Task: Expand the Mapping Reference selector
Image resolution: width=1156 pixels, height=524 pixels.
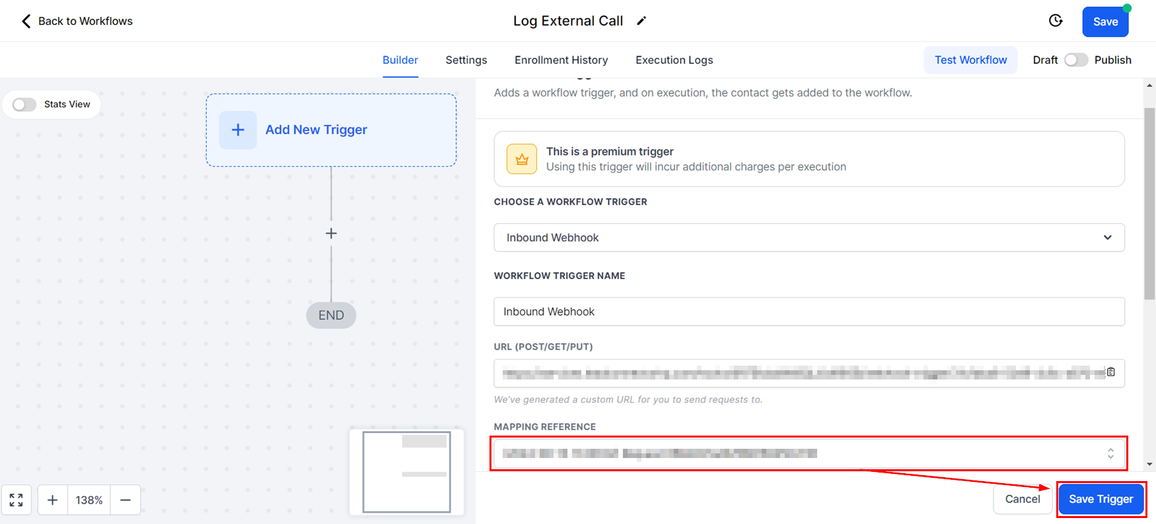Action: point(1110,453)
